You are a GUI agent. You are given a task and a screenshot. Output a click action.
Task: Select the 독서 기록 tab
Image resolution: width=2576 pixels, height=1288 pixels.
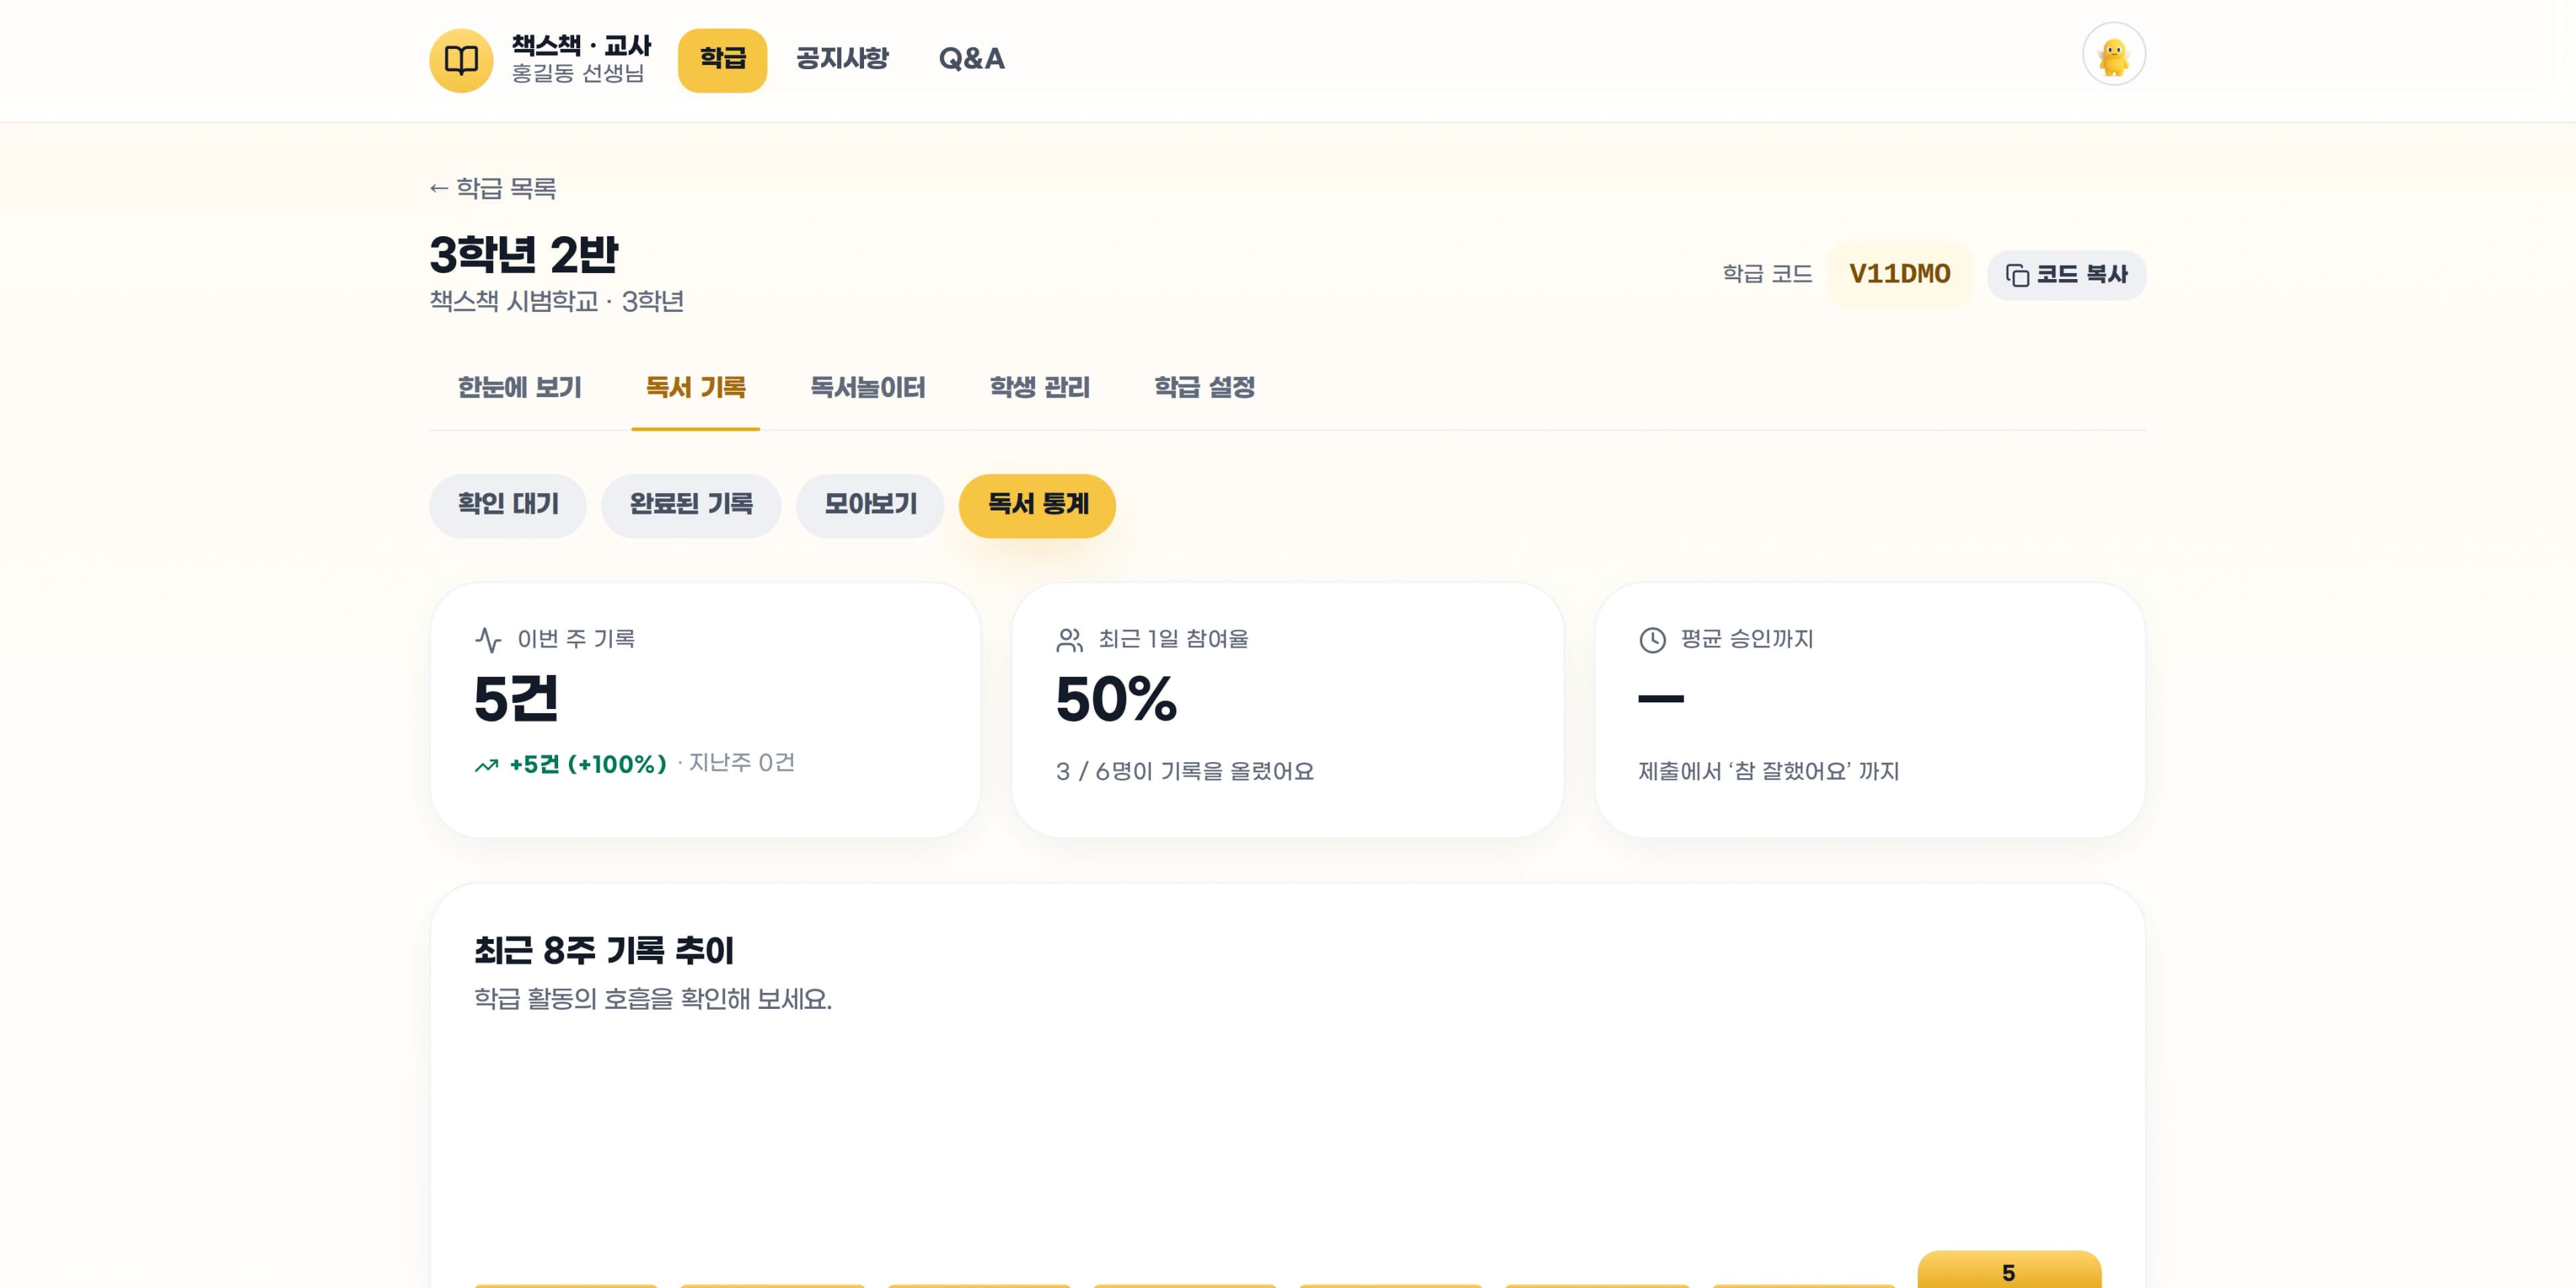click(x=695, y=387)
